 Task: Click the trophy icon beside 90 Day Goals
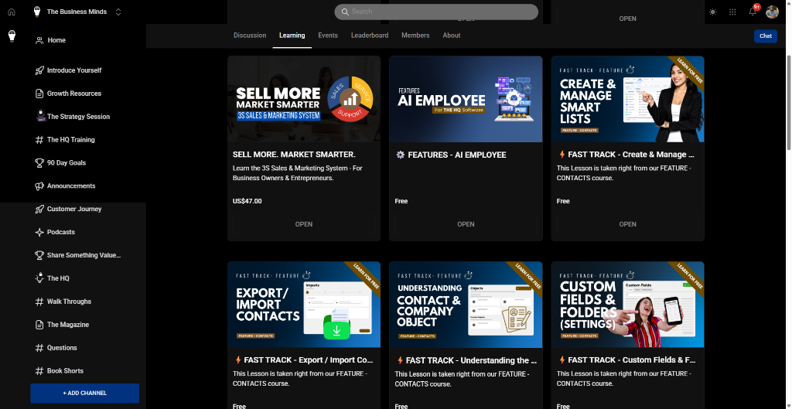39,163
